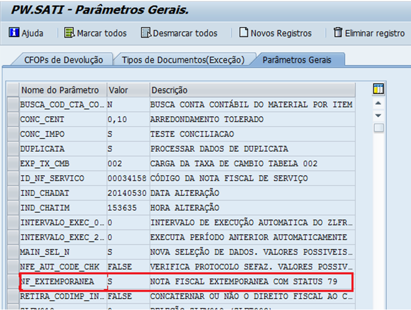Click the EXP_TX_CMB parameter cell
The height and width of the screenshot is (310, 411).
(63, 163)
